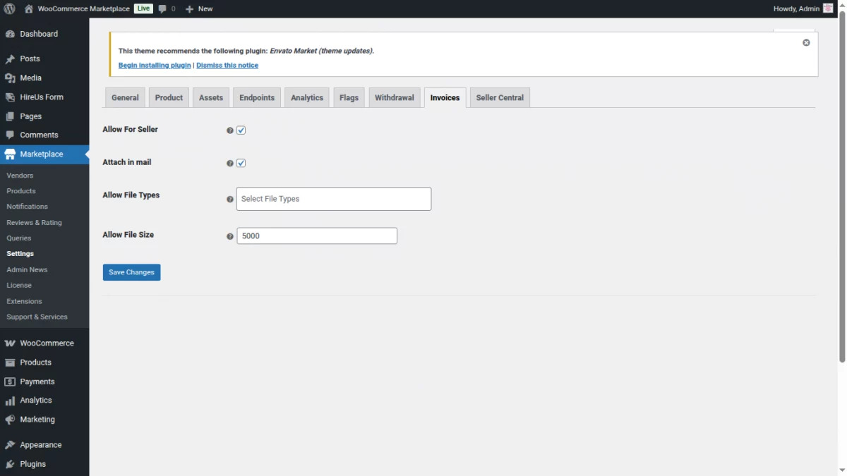Click help icon beside Allow File Size
The height and width of the screenshot is (476, 847).
click(x=229, y=236)
